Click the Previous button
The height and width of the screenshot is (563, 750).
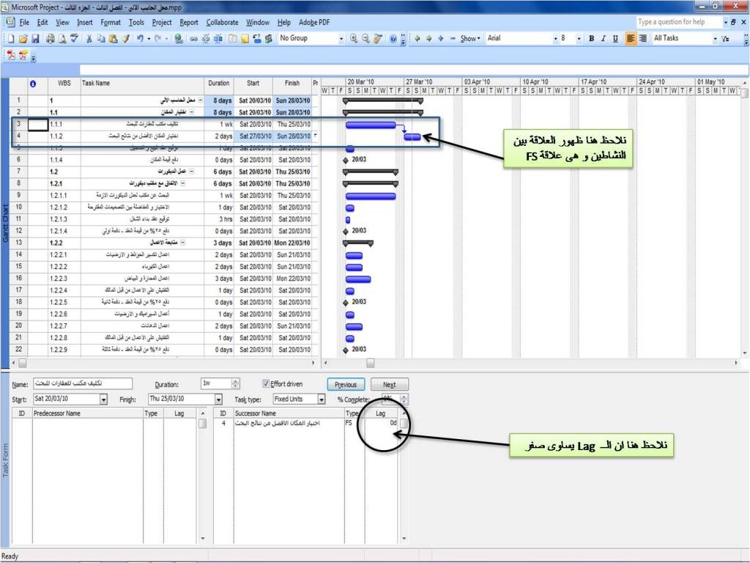tap(346, 384)
